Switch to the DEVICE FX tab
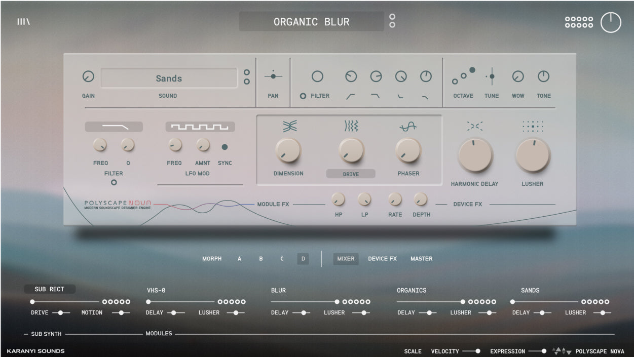This screenshot has width=634, height=357. click(x=382, y=259)
